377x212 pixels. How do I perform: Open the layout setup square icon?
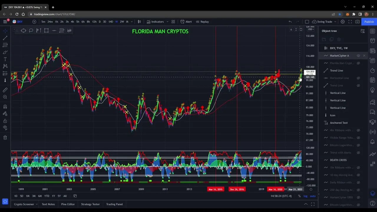pos(307,21)
